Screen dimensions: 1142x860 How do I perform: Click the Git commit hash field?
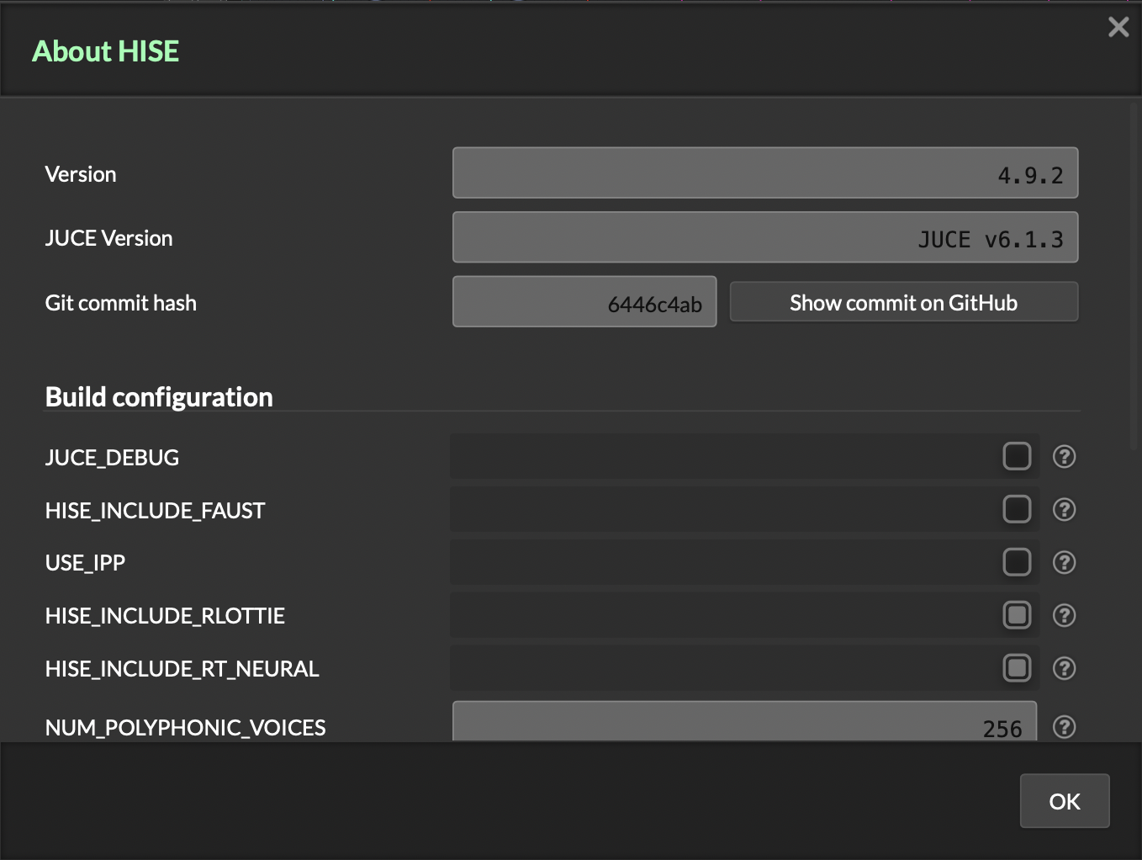(584, 302)
